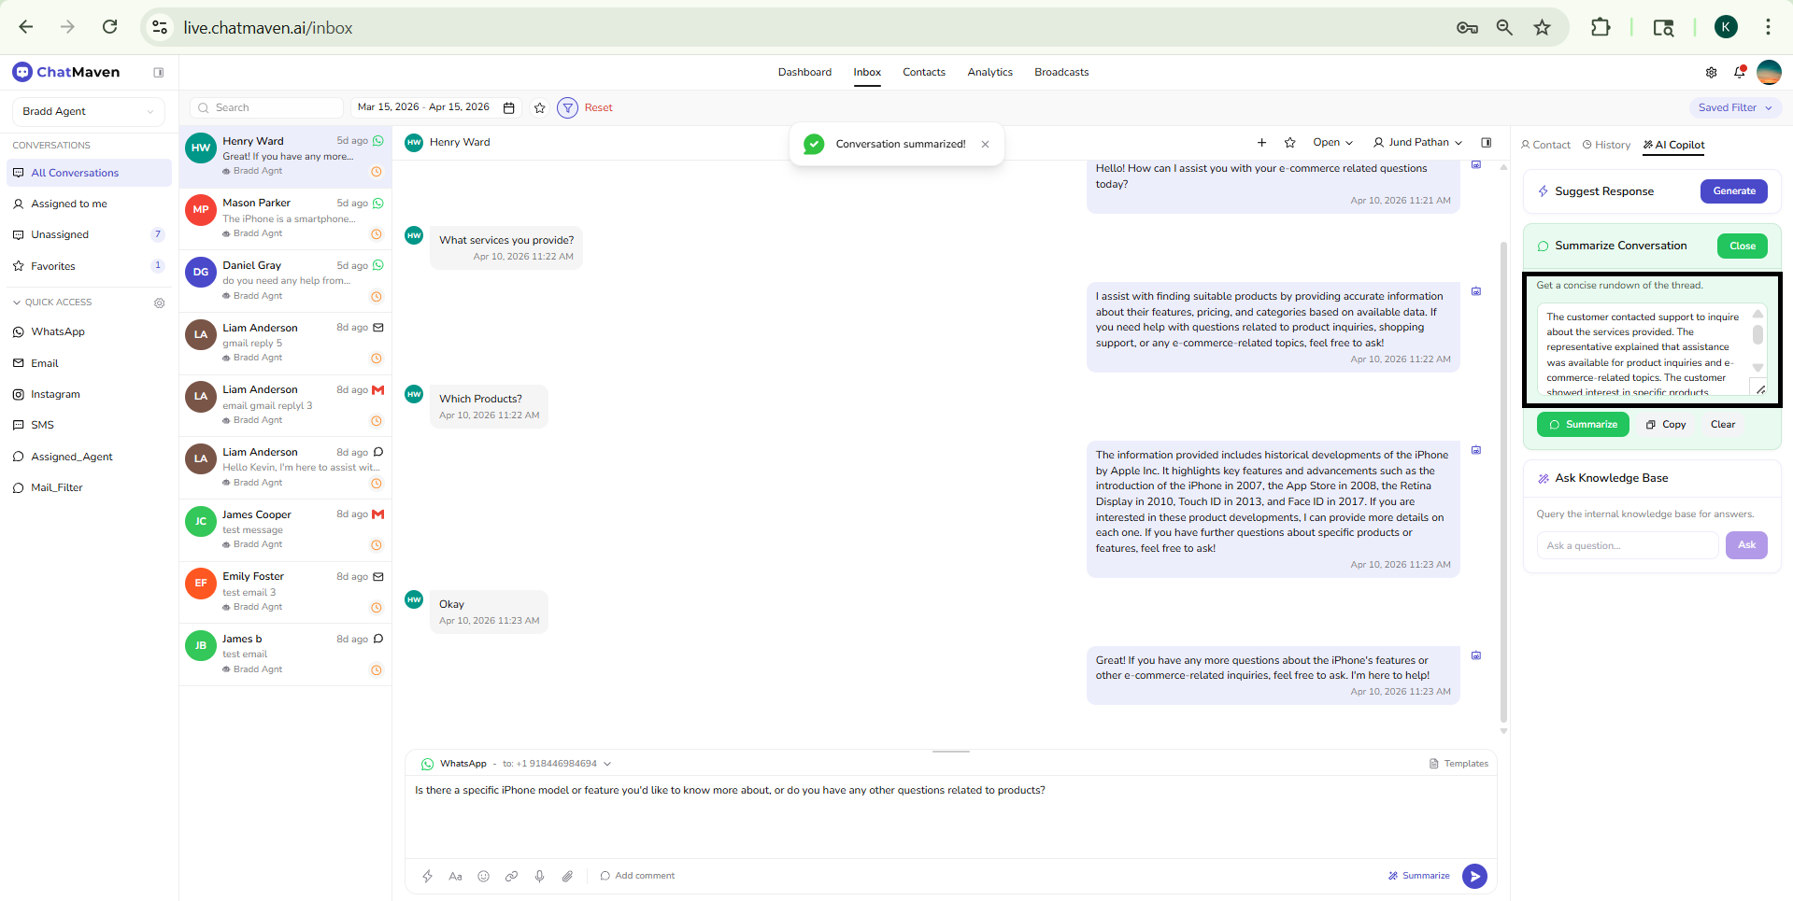Toggle the right side panel visibility
Viewport: 1793px width, 901px height.
(x=1486, y=143)
